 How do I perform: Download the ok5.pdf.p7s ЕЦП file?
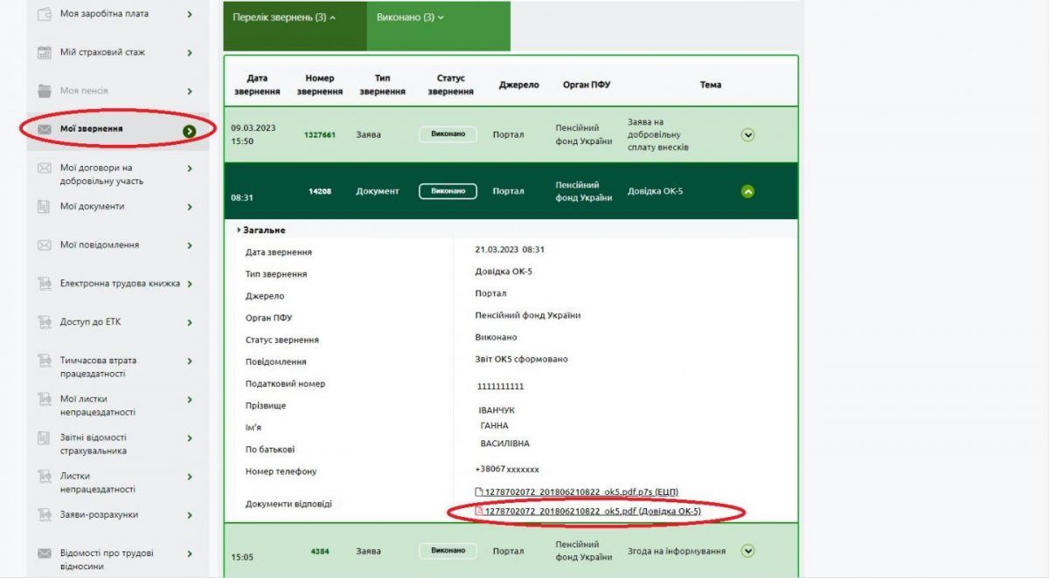point(577,490)
